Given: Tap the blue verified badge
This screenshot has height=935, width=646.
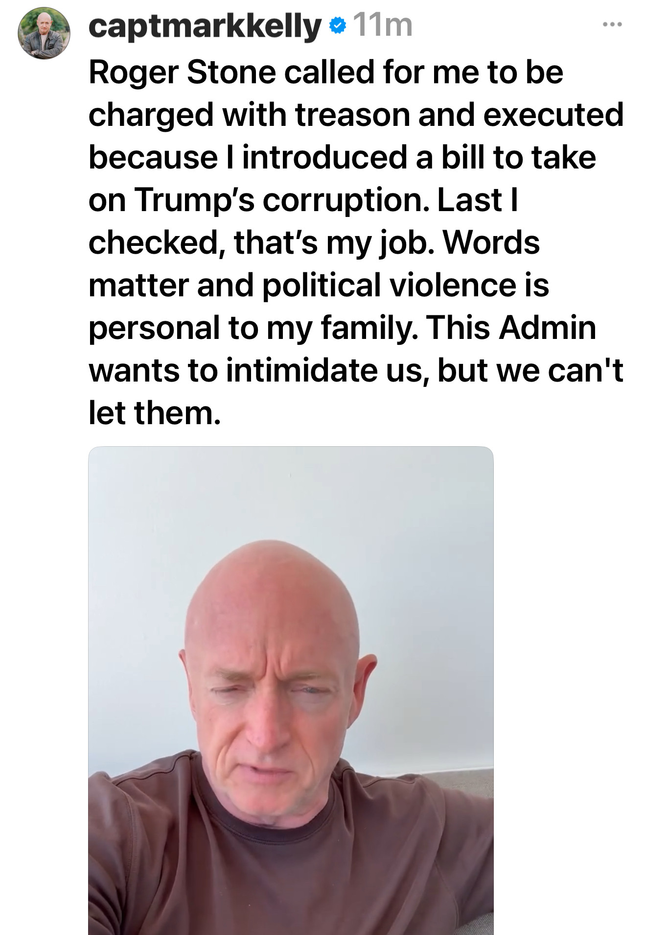Looking at the screenshot, I should pos(337,25).
